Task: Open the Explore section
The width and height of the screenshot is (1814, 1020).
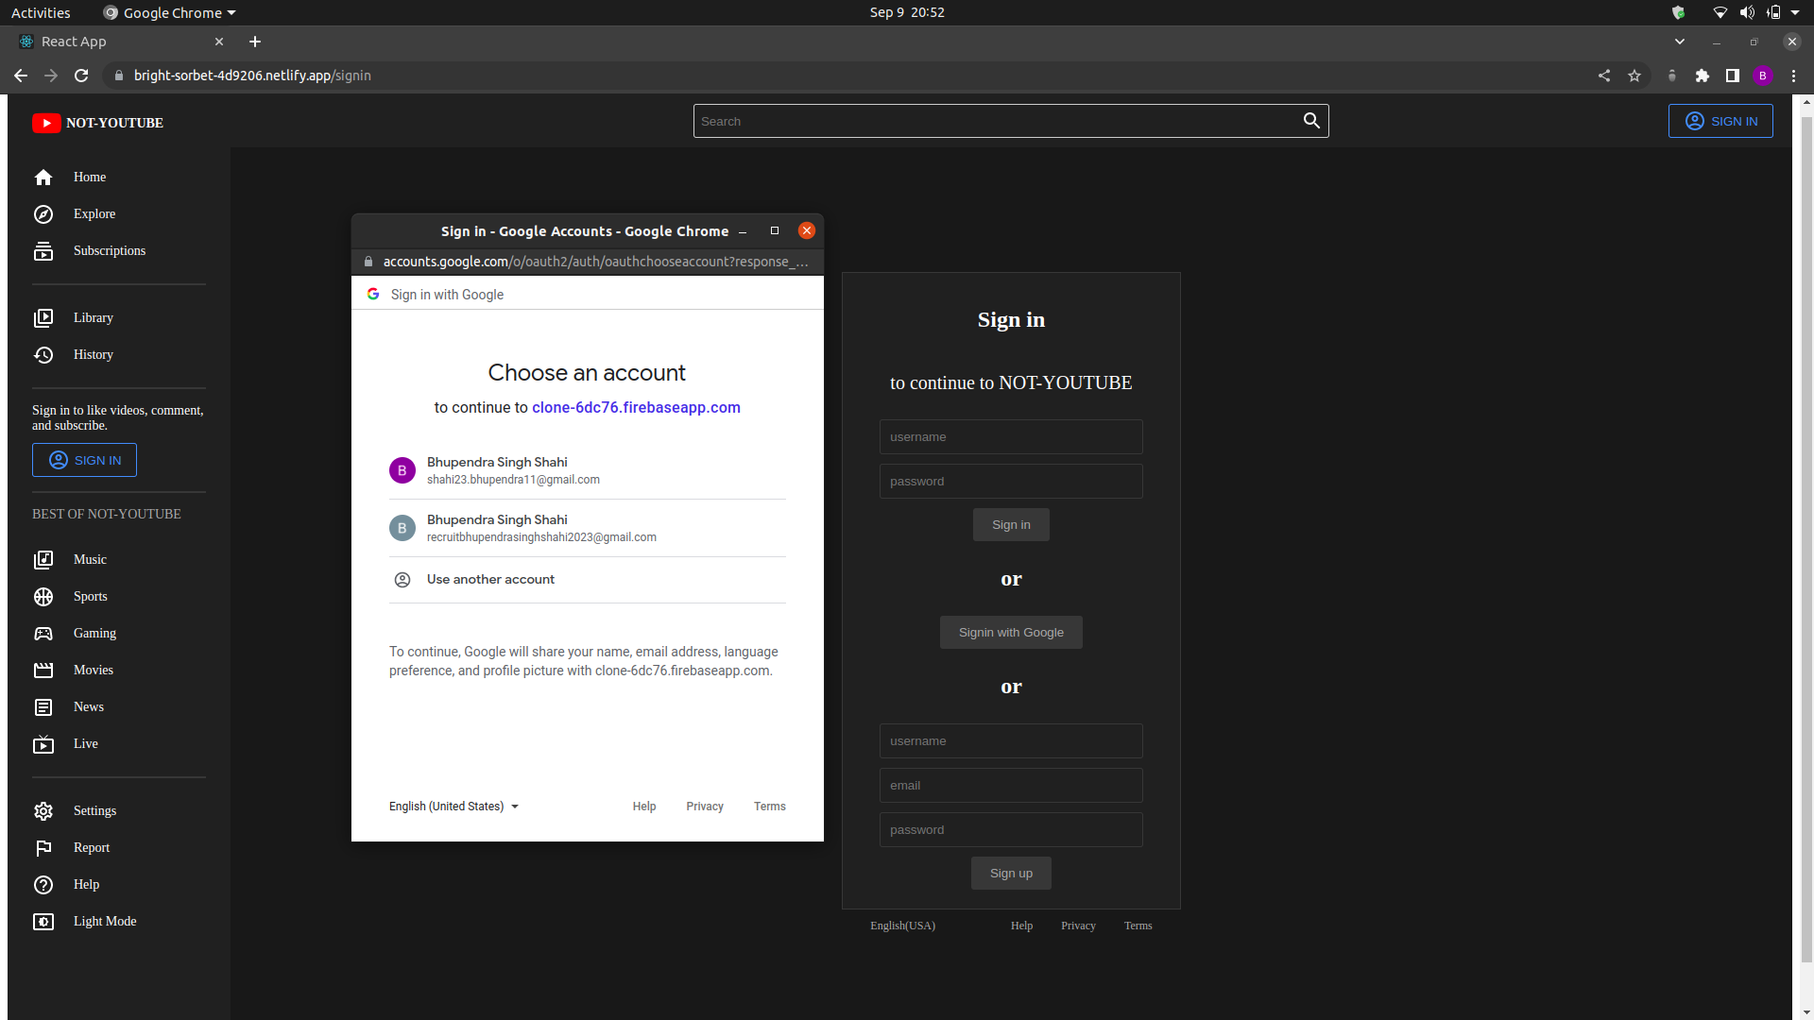Action: point(94,213)
